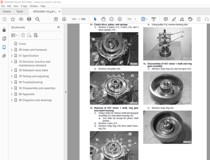Click the clutch discs photo with labels 17-19
Screen dimensions: 210x160
pyautogui.click(x=114, y=49)
